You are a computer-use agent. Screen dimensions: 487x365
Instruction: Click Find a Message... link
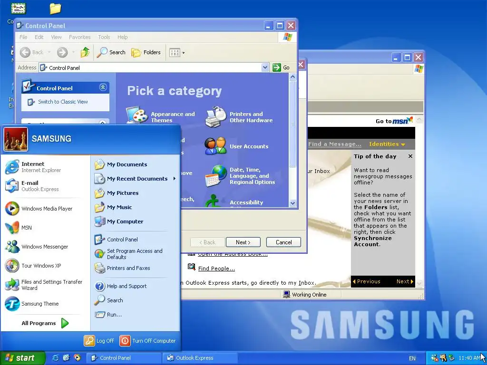tap(334, 144)
